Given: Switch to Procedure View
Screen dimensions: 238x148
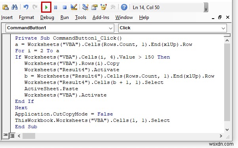Looking at the screenshot, I should (6, 135).
